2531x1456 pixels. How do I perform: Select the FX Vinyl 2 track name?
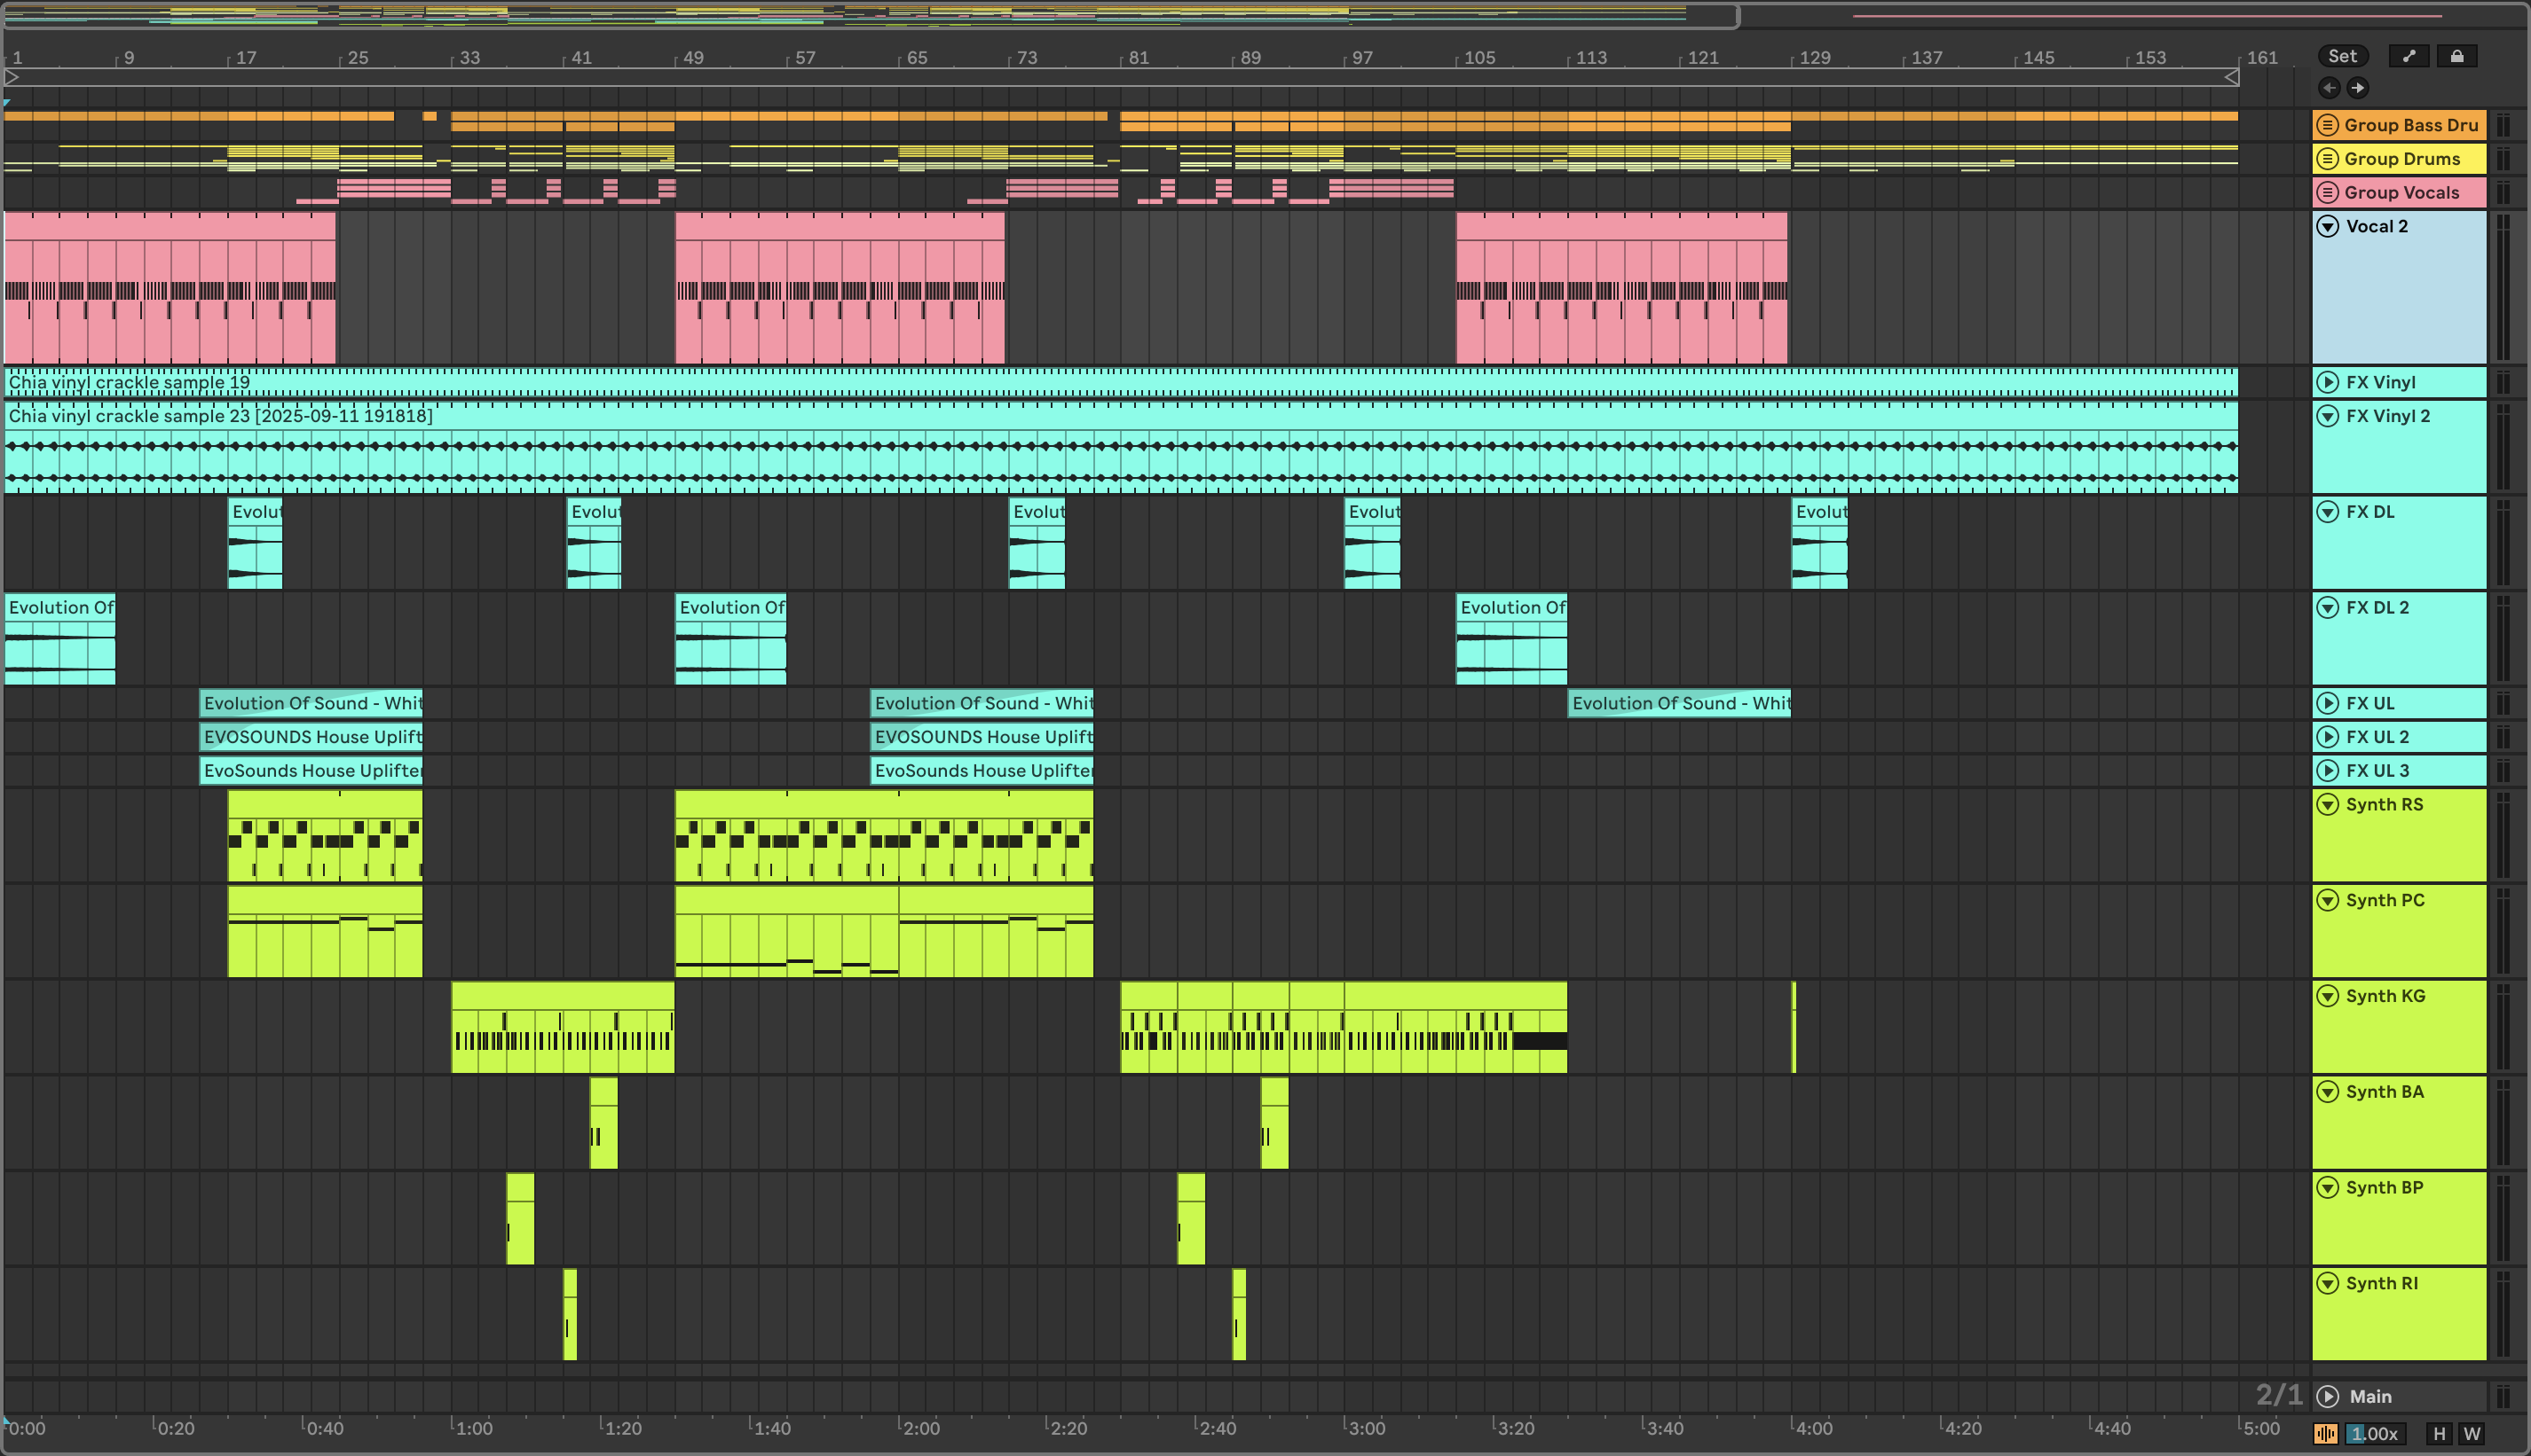[x=2388, y=416]
